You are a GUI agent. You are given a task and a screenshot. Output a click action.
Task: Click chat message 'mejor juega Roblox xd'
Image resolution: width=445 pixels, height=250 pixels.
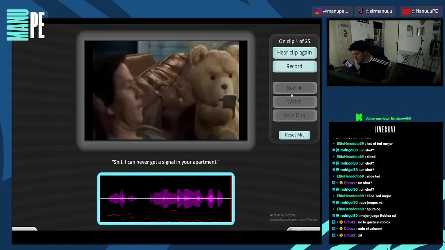pos(378,216)
